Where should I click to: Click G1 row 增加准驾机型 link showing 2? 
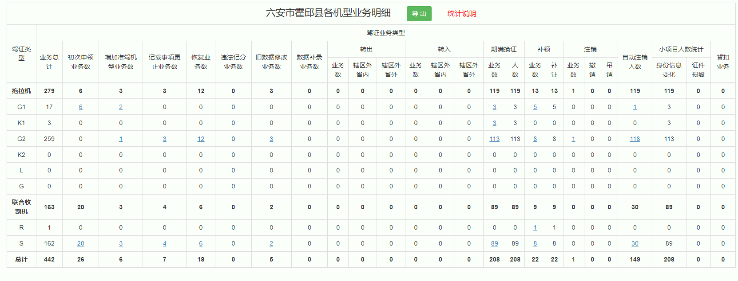point(121,107)
